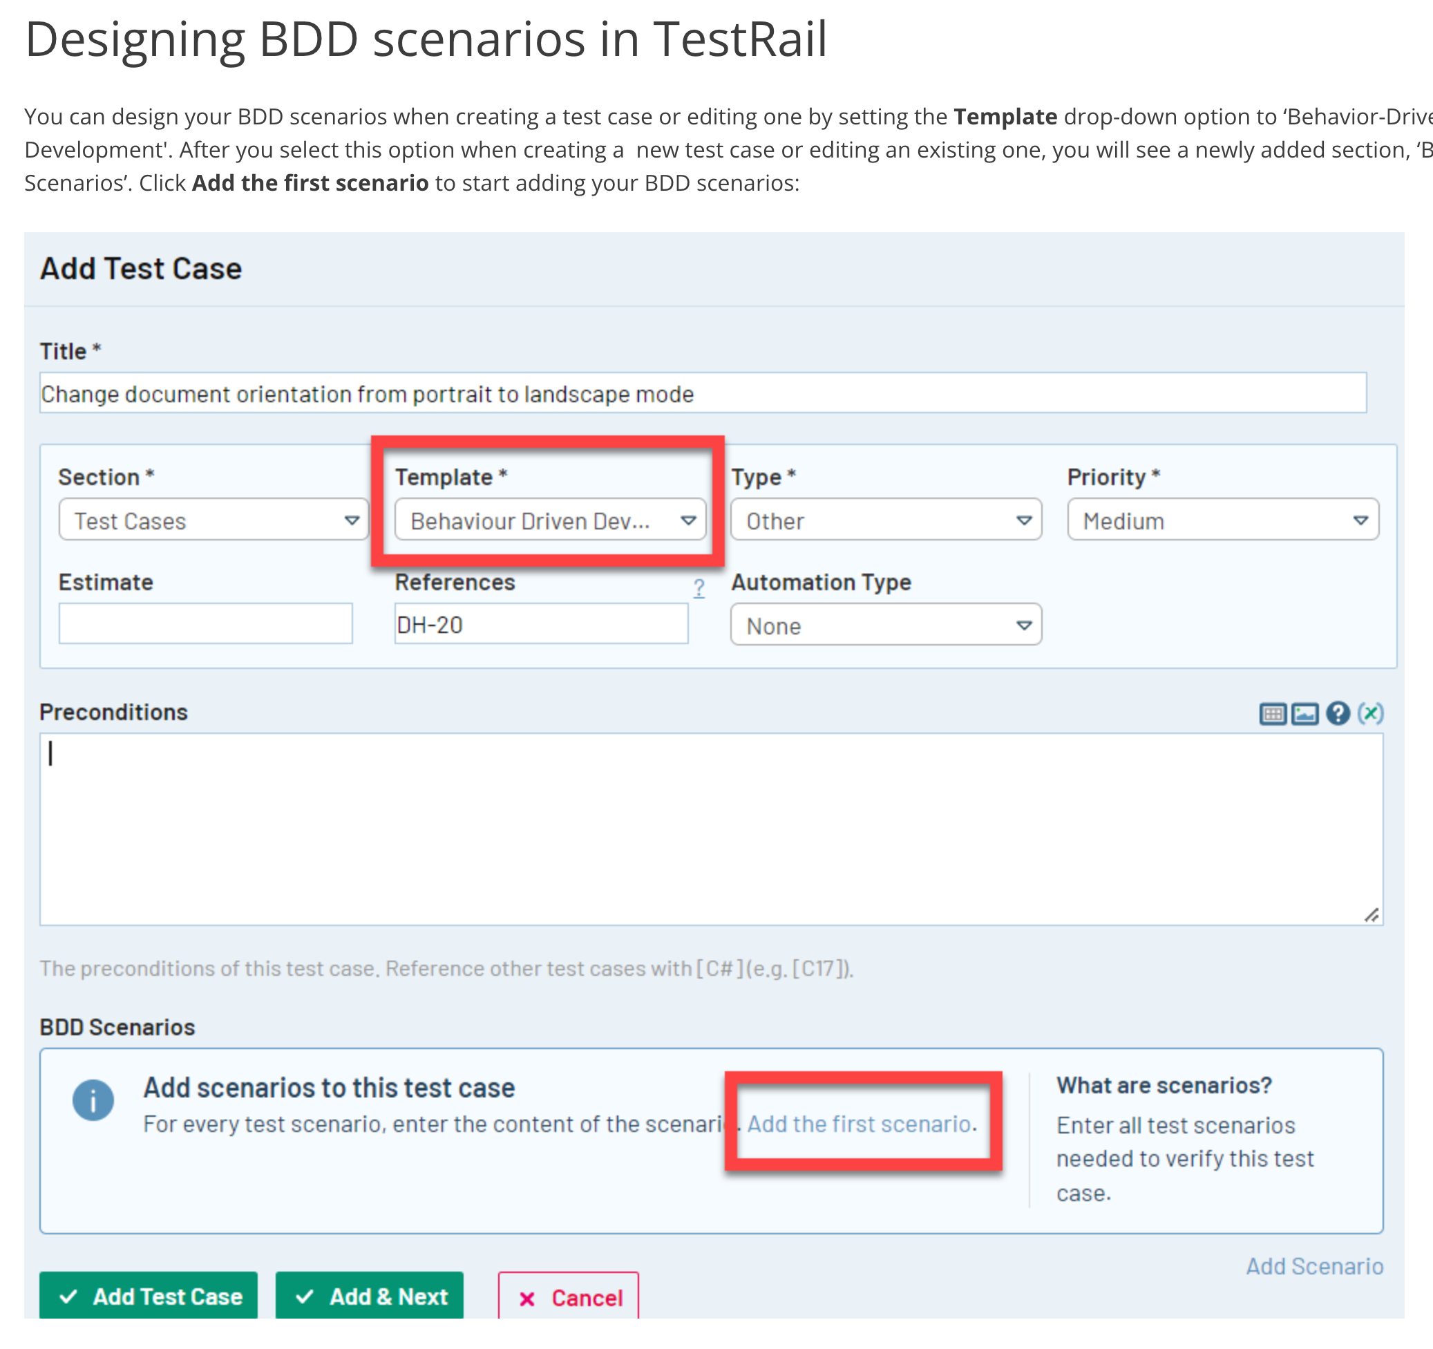This screenshot has width=1433, height=1349.
Task: Click the 'Designing BDD scenarios in TestRail' heading
Action: 426,39
